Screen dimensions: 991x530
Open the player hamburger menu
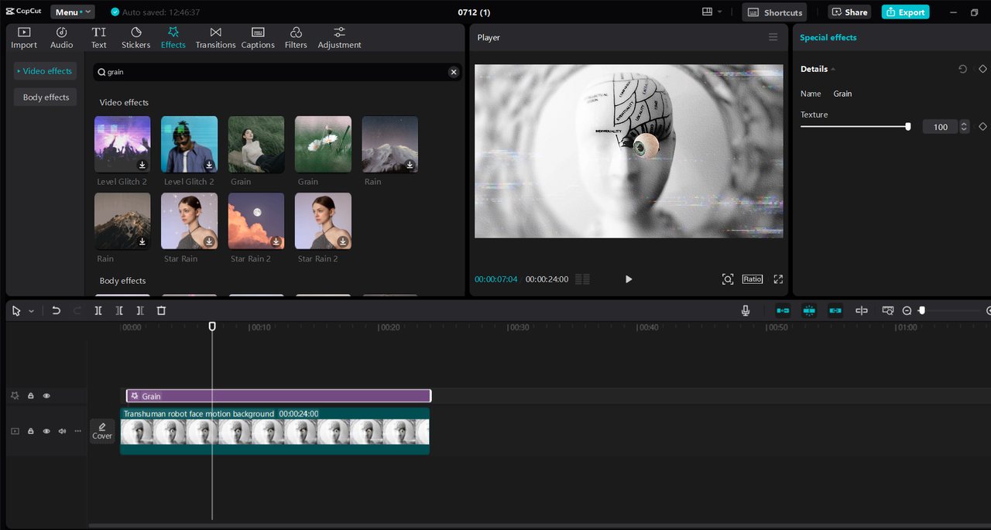[773, 37]
